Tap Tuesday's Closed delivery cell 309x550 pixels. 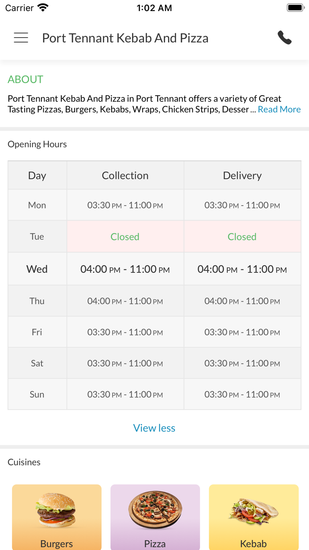pyautogui.click(x=242, y=237)
